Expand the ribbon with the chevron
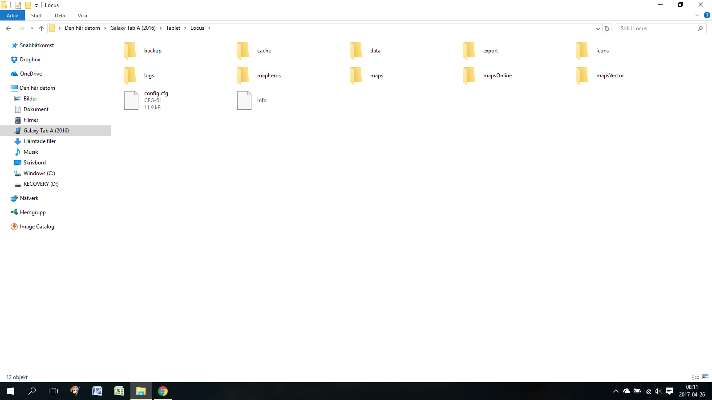The height and width of the screenshot is (400, 712). 697,15
